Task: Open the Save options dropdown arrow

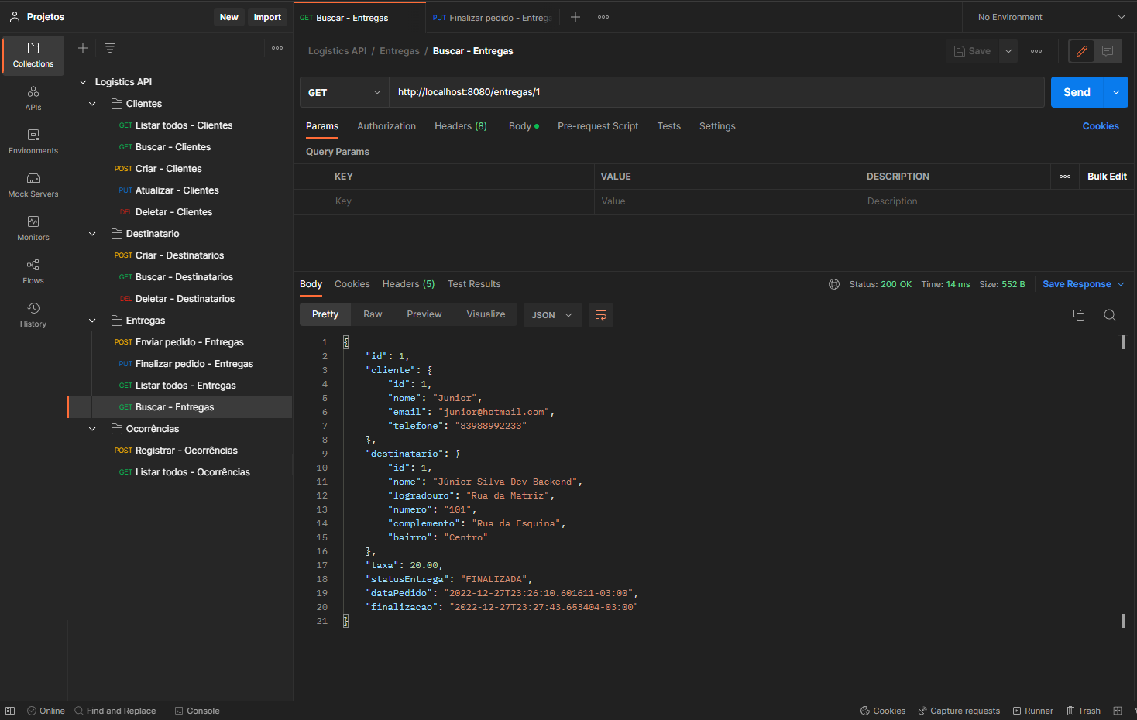Action: pos(1008,51)
